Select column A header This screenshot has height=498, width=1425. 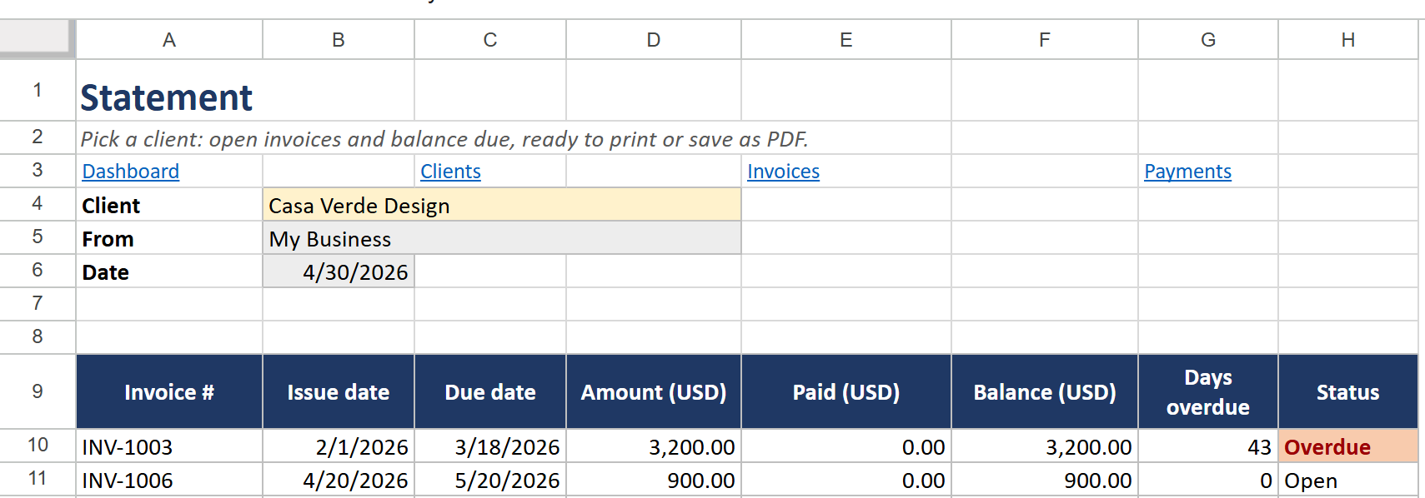click(169, 40)
